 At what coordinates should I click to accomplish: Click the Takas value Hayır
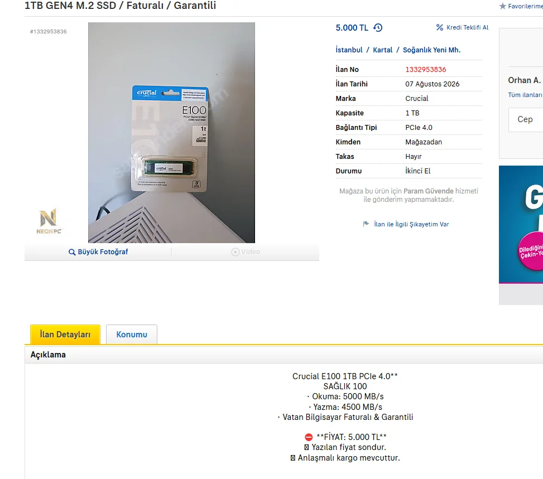tap(414, 157)
